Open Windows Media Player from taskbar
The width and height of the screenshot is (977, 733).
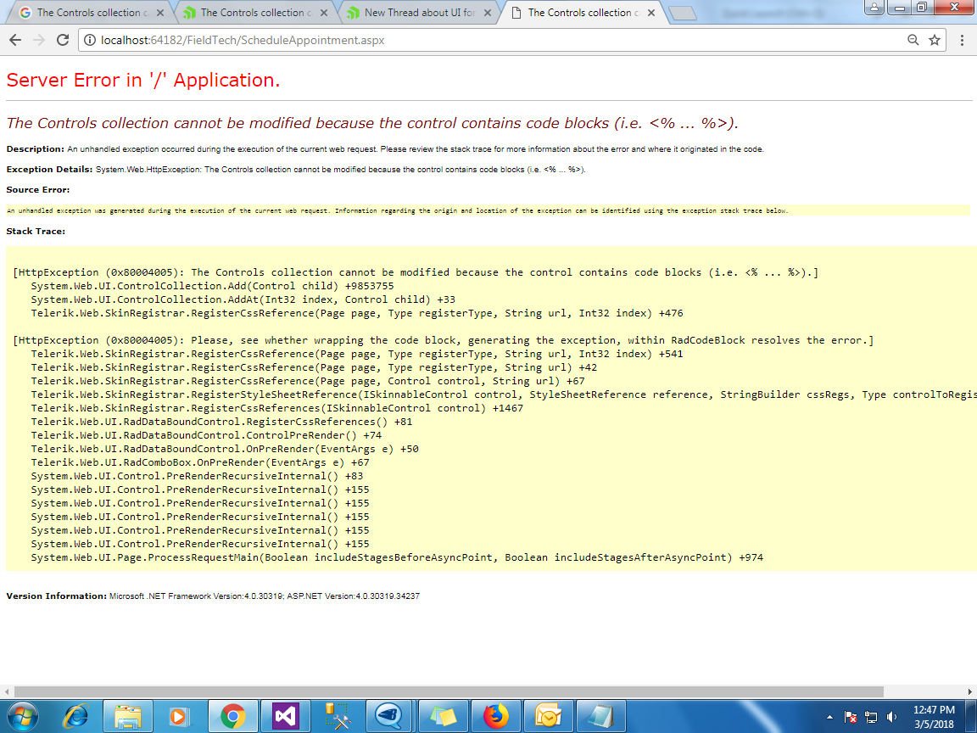click(x=180, y=717)
